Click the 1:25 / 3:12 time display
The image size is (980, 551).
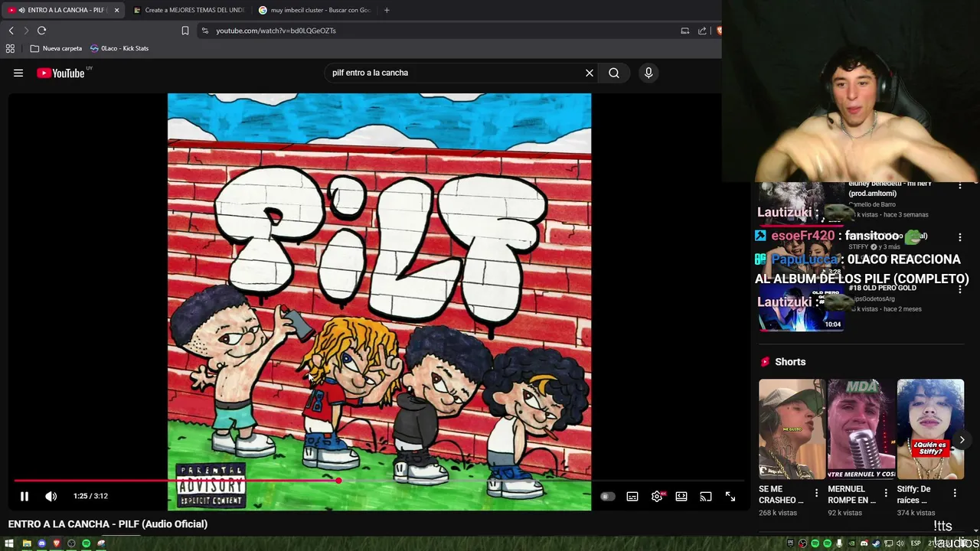point(90,496)
